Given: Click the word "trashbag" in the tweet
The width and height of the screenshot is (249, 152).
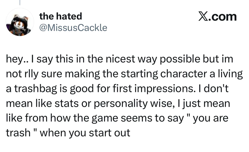Looking at the screenshot, I should (40, 89).
